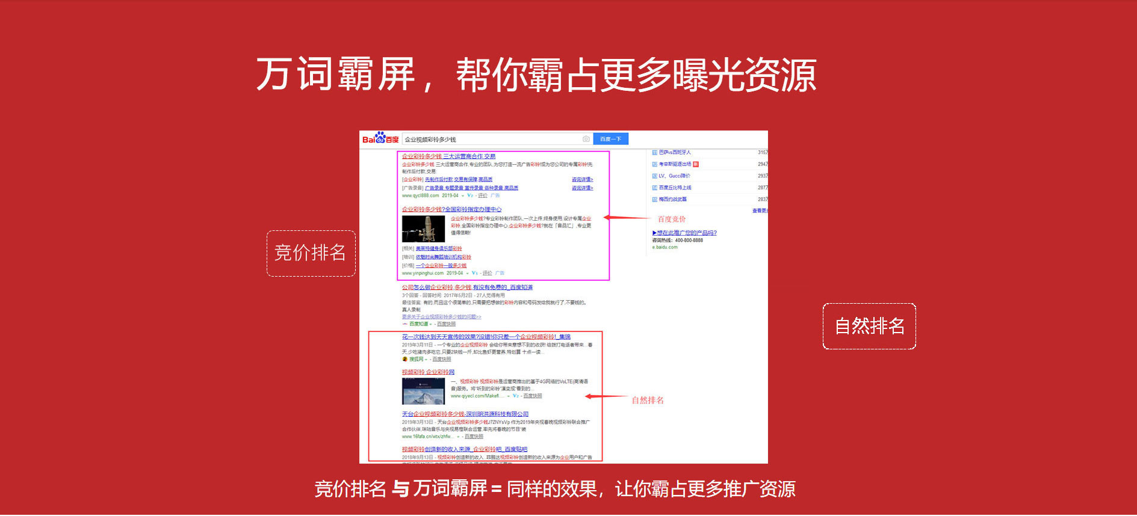1137x516 pixels.
Task: Click the camera image-search icon
Action: click(x=586, y=139)
